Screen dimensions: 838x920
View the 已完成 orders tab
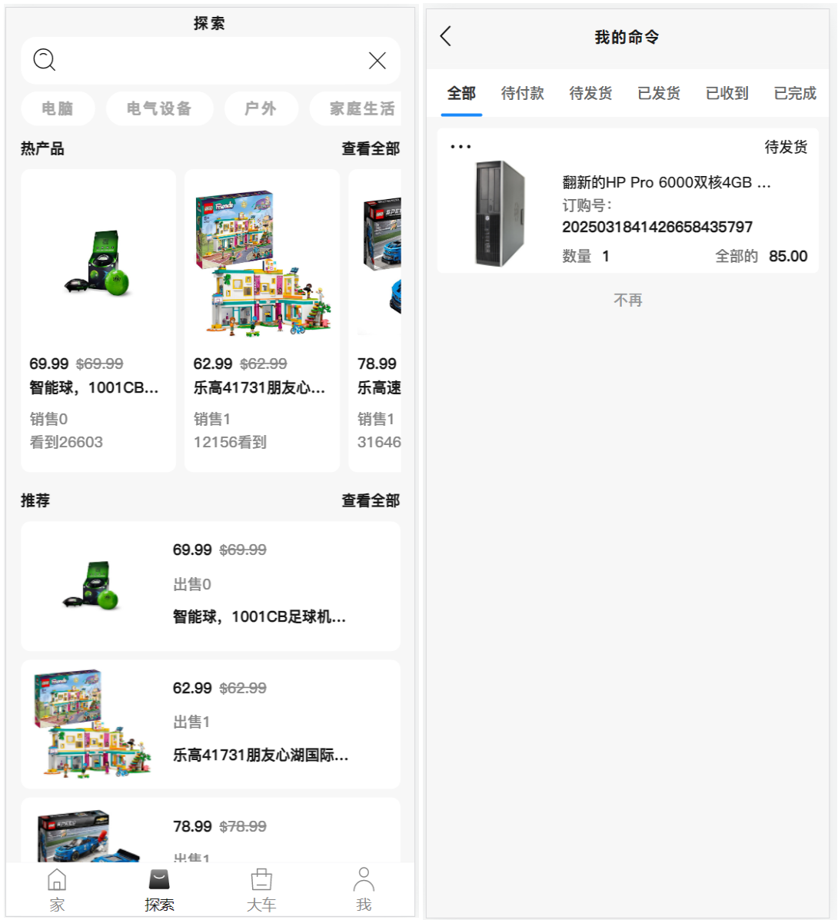[x=794, y=92]
